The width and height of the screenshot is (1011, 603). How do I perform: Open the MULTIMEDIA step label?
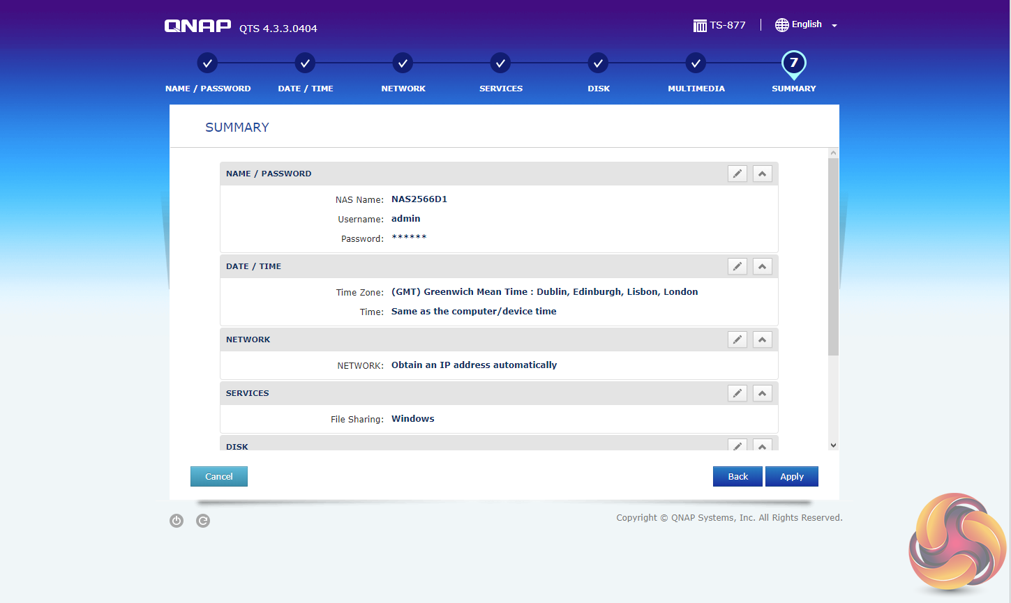pyautogui.click(x=696, y=89)
